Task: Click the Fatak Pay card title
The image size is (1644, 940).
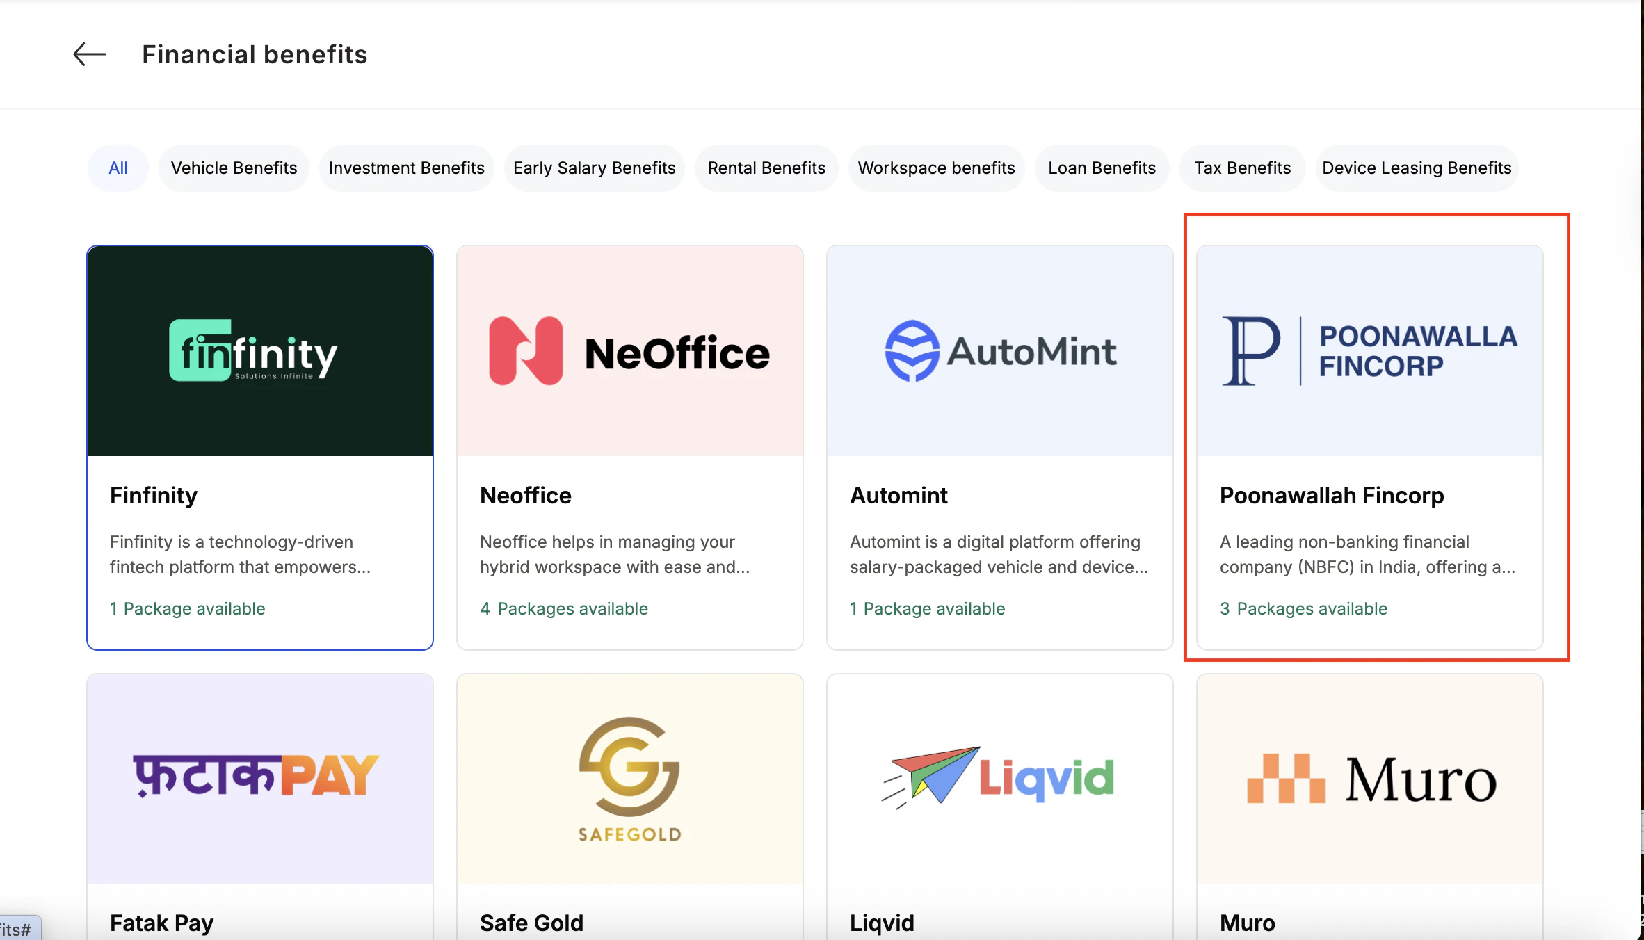Action: point(161,923)
